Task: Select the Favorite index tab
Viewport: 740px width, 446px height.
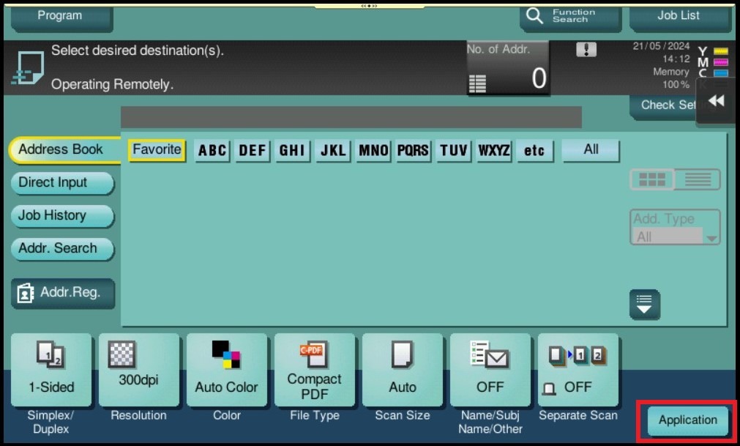Action: click(x=157, y=150)
